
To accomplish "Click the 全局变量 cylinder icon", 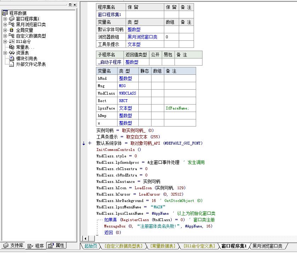I will pyautogui.click(x=12, y=30).
